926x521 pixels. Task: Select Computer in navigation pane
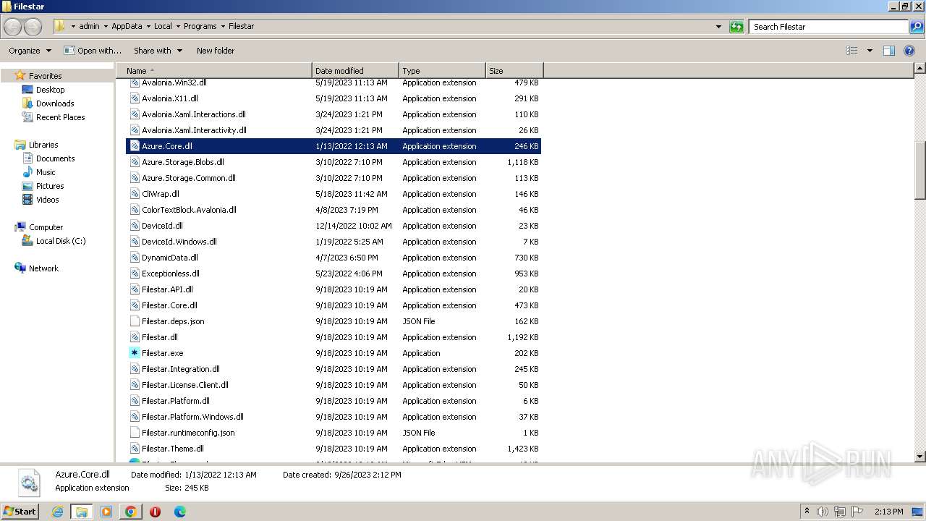pos(46,227)
